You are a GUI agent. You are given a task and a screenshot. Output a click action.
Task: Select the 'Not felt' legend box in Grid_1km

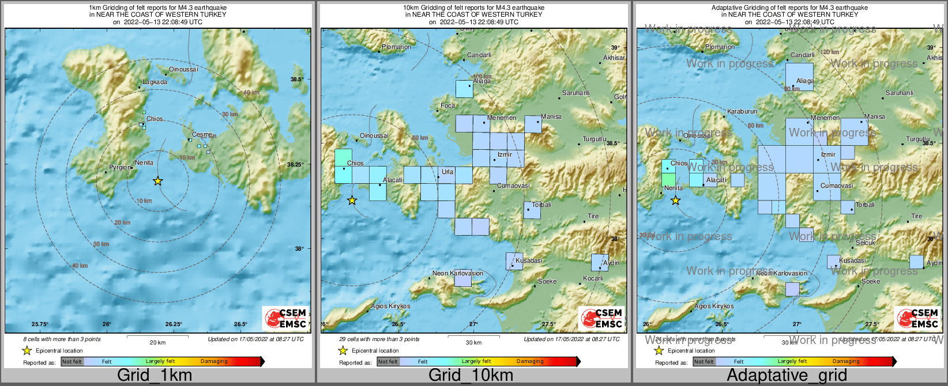[x=72, y=362]
